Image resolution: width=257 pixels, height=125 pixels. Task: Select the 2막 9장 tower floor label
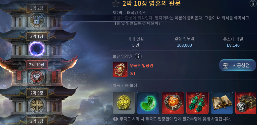[37, 93]
